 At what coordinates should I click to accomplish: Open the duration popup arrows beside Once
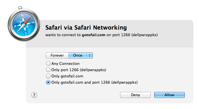click(x=90, y=55)
